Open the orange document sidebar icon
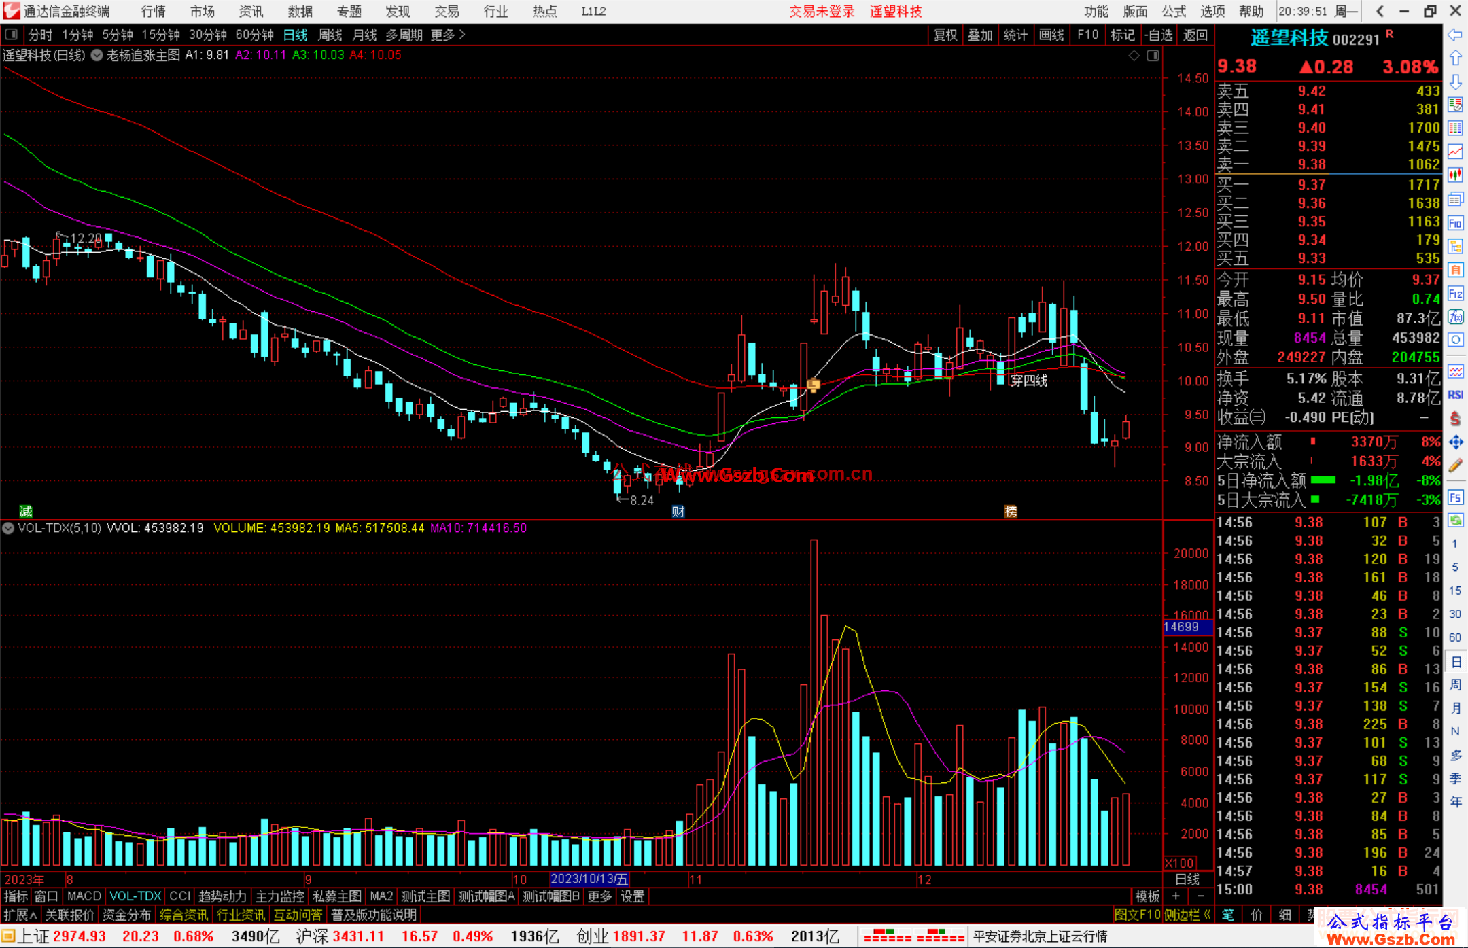 click(x=1455, y=270)
